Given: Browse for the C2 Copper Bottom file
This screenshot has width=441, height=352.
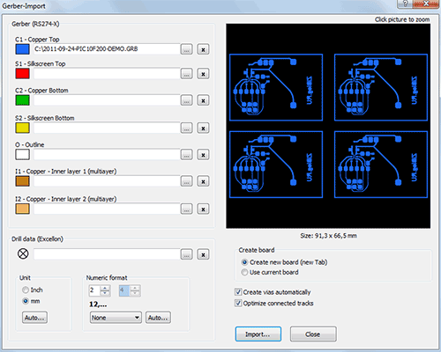Looking at the screenshot, I should click(x=186, y=100).
